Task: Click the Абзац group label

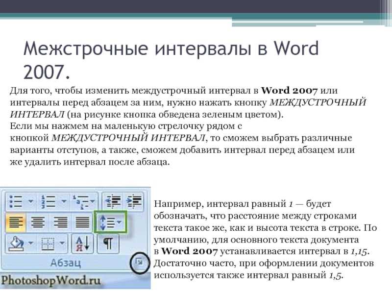Action: coord(66,263)
